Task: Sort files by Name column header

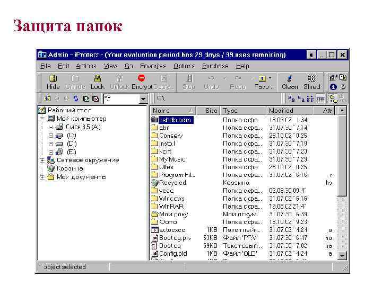Action: tap(173, 111)
